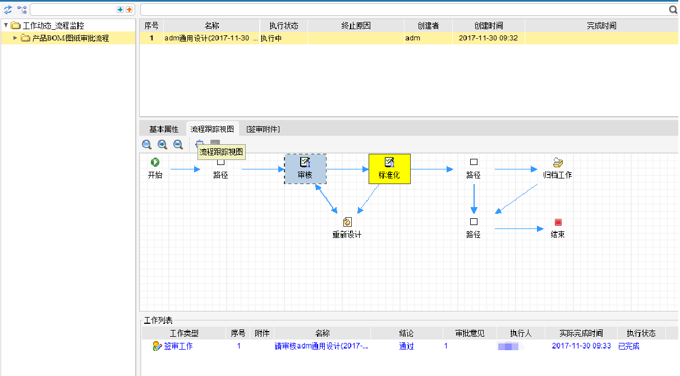Viewport: 680px width, 376px height.
Task: Select the 结束 end node icon
Action: pyautogui.click(x=558, y=222)
